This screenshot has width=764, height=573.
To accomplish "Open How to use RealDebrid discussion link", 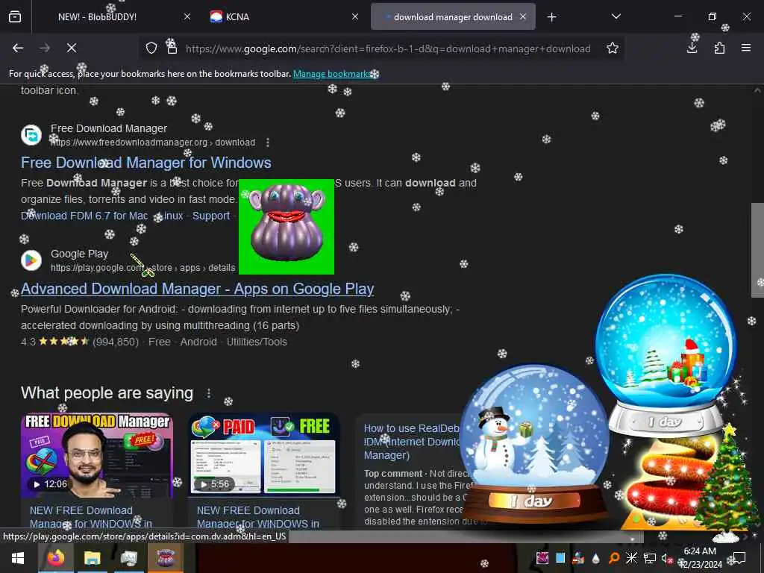I will 412,442.
